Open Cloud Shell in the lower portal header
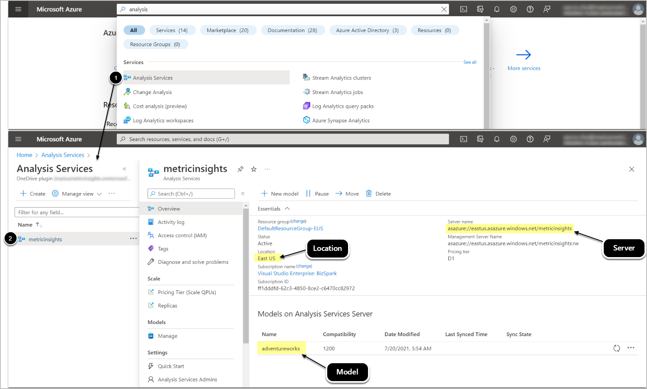Screen dimensions: 647x389 [464, 139]
